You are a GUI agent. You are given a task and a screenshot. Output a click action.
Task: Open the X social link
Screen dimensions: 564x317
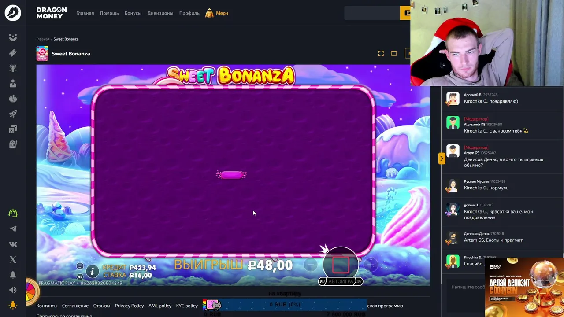(x=13, y=259)
